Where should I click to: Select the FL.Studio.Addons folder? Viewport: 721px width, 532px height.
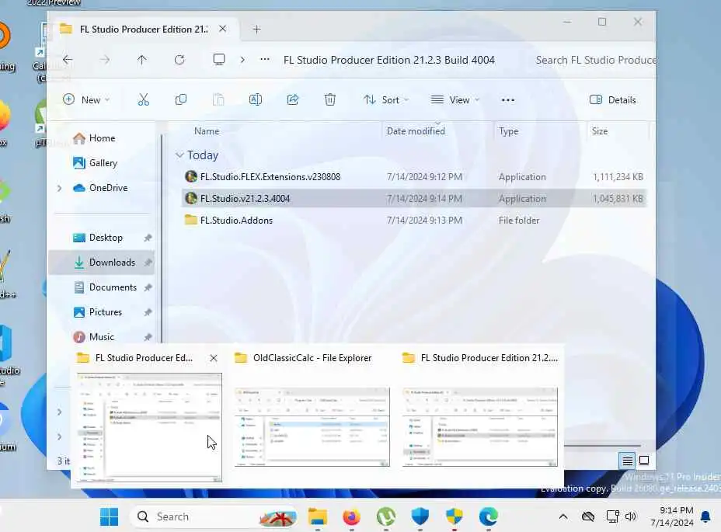coord(414,221)
